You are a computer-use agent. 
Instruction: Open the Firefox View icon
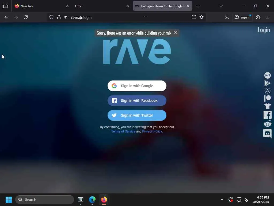(5, 6)
